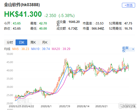Image resolution: width=138 pixels, height=110 pixels.
Task: Click the percentage change (-5.38%)
Action: 67,15
